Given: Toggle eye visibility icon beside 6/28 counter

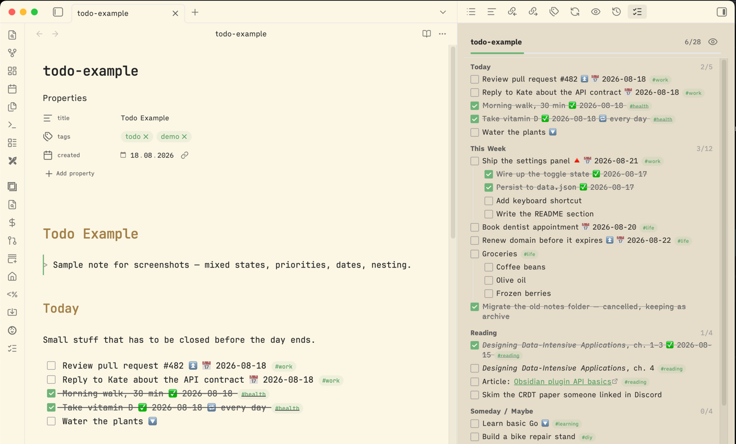Looking at the screenshot, I should click(x=713, y=42).
